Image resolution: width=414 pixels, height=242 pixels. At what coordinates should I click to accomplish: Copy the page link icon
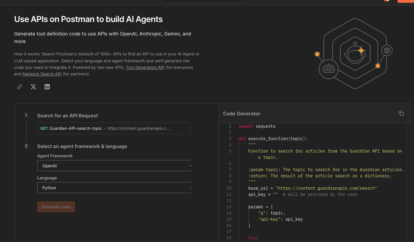coord(20,87)
